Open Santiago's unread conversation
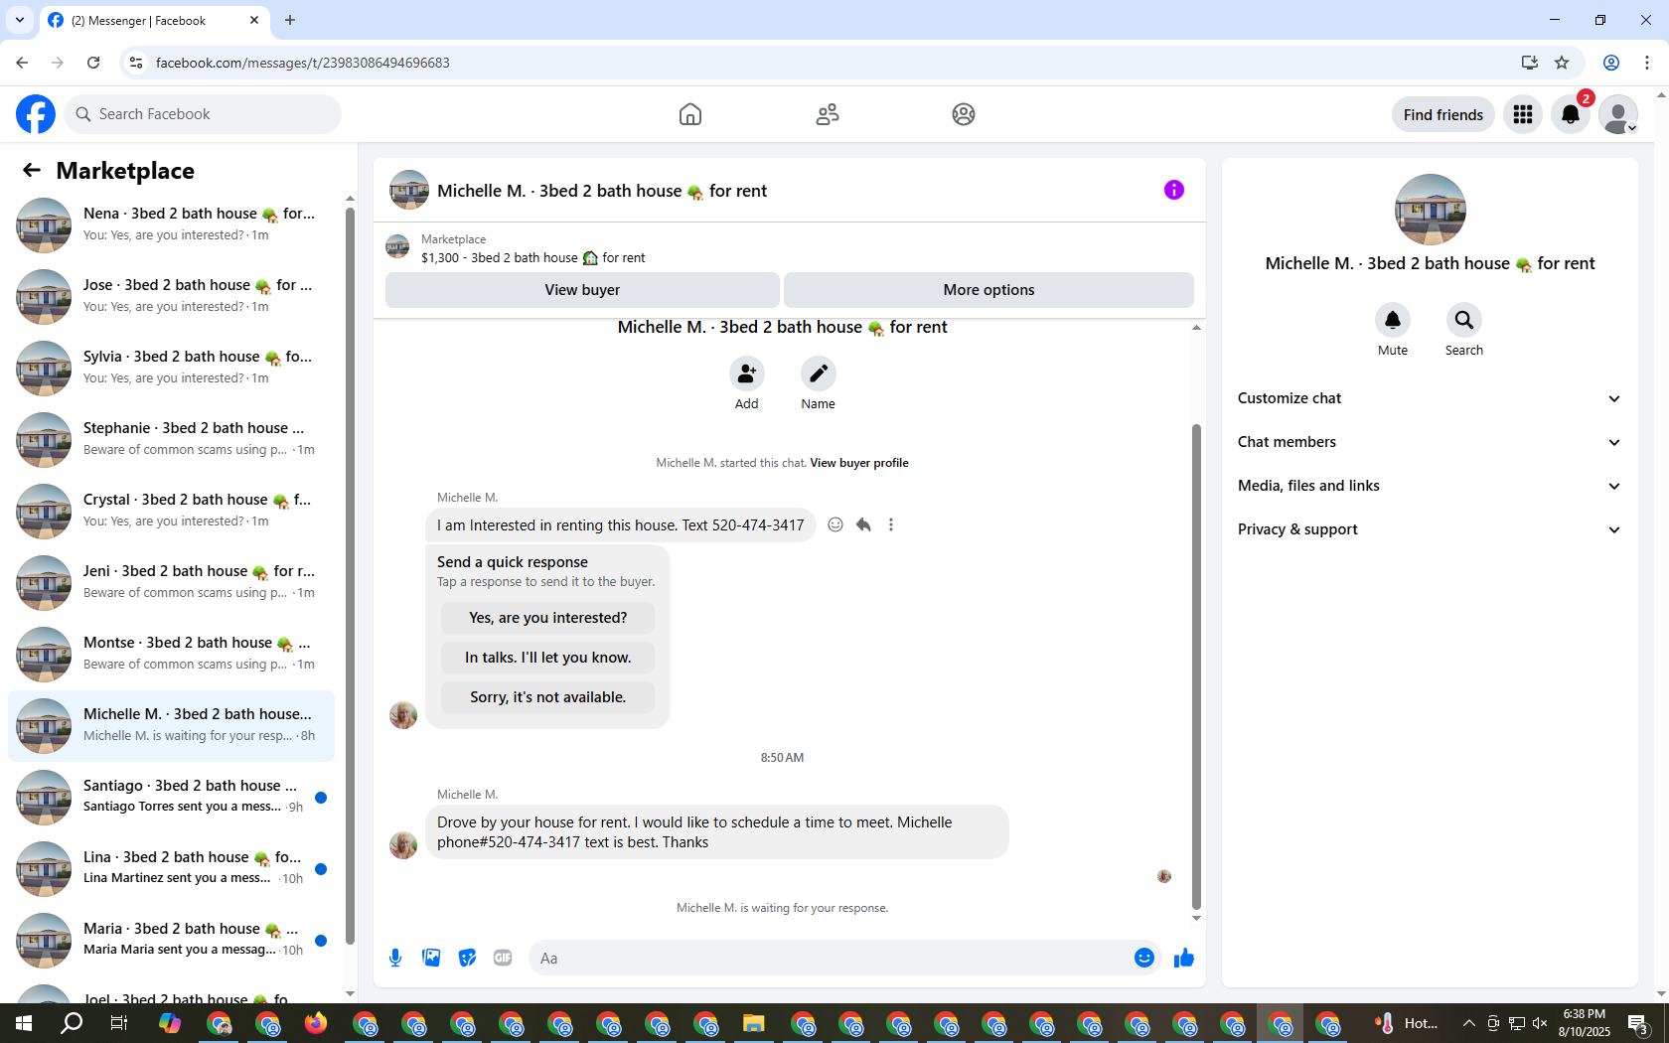The height and width of the screenshot is (1043, 1669). pos(171,797)
